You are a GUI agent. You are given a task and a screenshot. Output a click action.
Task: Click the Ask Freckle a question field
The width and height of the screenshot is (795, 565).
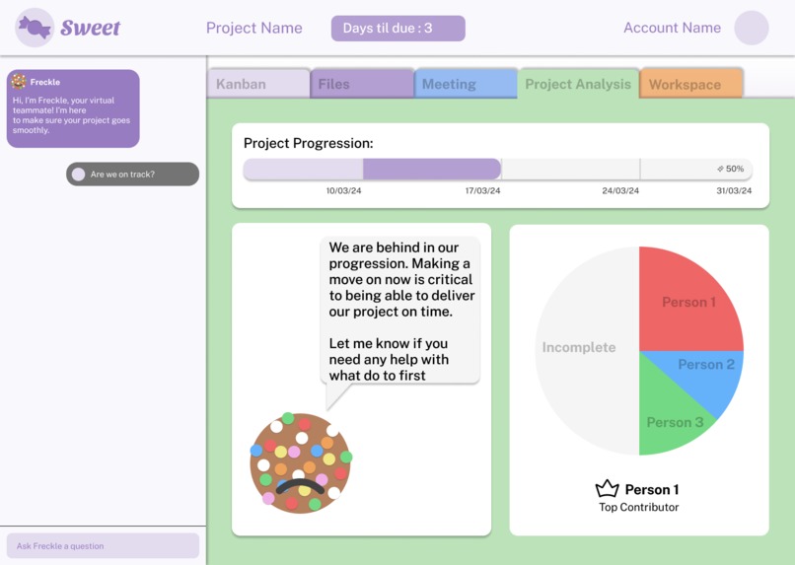pos(103,545)
